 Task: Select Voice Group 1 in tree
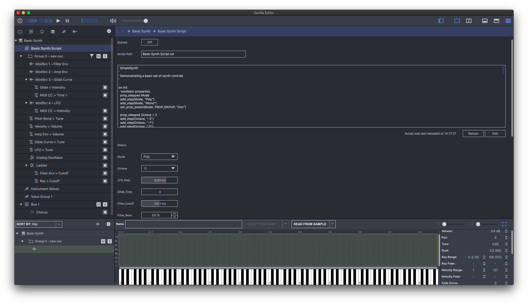coord(64,197)
